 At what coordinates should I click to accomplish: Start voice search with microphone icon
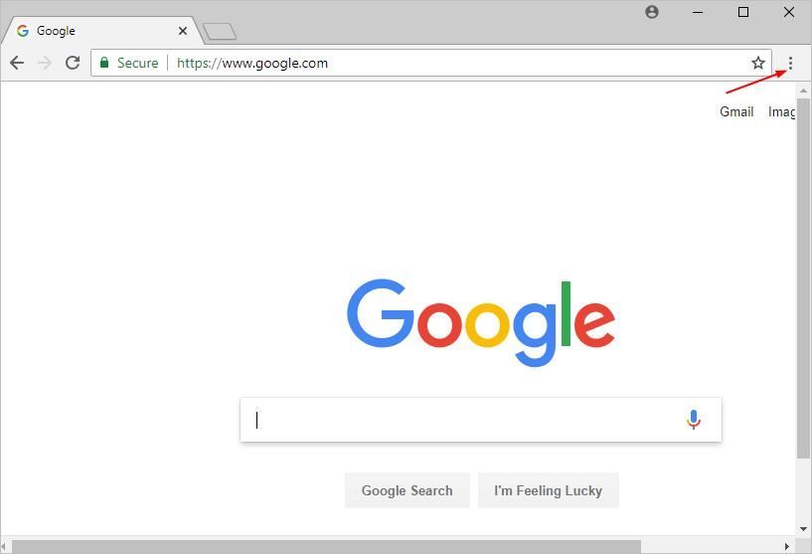point(694,420)
